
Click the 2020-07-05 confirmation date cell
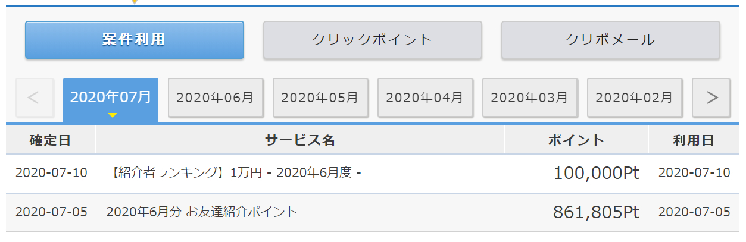click(51, 212)
